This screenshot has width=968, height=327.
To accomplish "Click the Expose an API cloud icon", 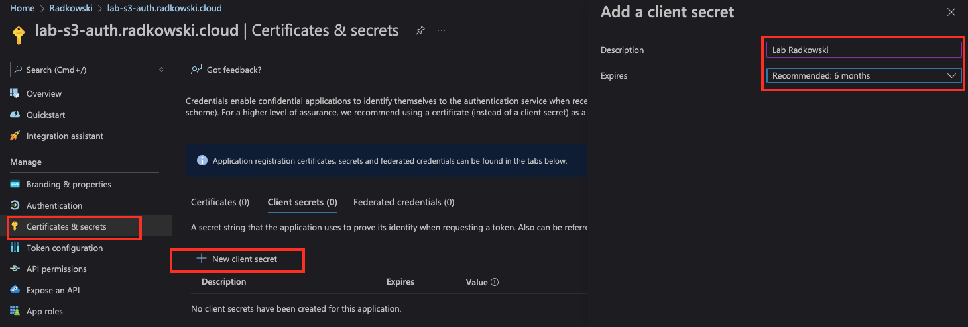I will tap(15, 290).
